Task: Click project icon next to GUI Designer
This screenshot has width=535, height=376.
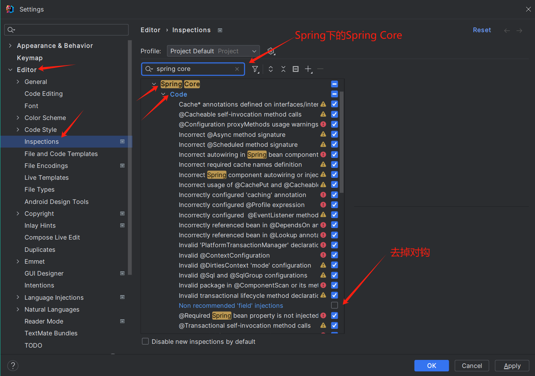Action: pyautogui.click(x=123, y=273)
